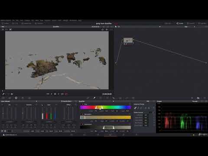Screen dimensions: 208x156
Task: Click the viewer timecode display
Action: pyautogui.click(x=107, y=94)
